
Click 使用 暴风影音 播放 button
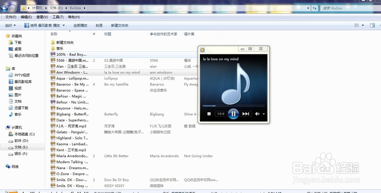pyautogui.click(x=42, y=25)
